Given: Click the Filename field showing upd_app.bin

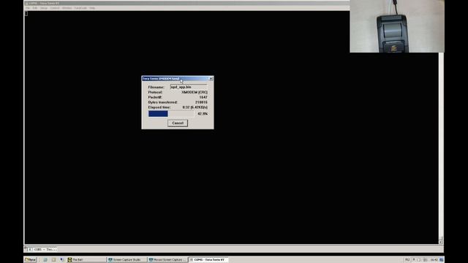Looking at the screenshot, I should click(x=189, y=87).
